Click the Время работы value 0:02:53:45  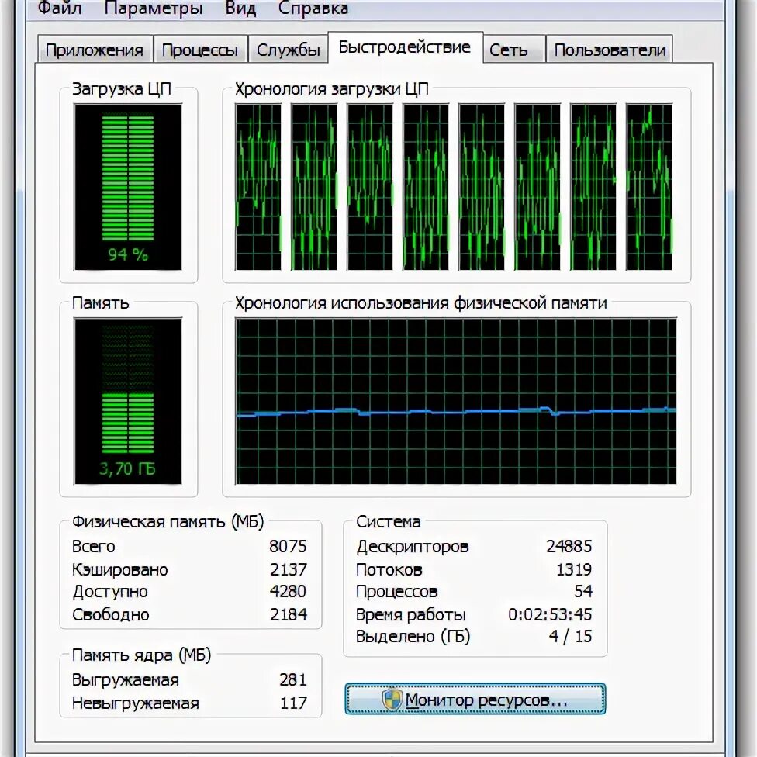[550, 614]
